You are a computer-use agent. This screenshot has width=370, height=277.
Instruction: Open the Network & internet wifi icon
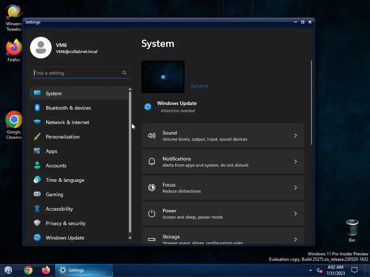click(x=37, y=122)
